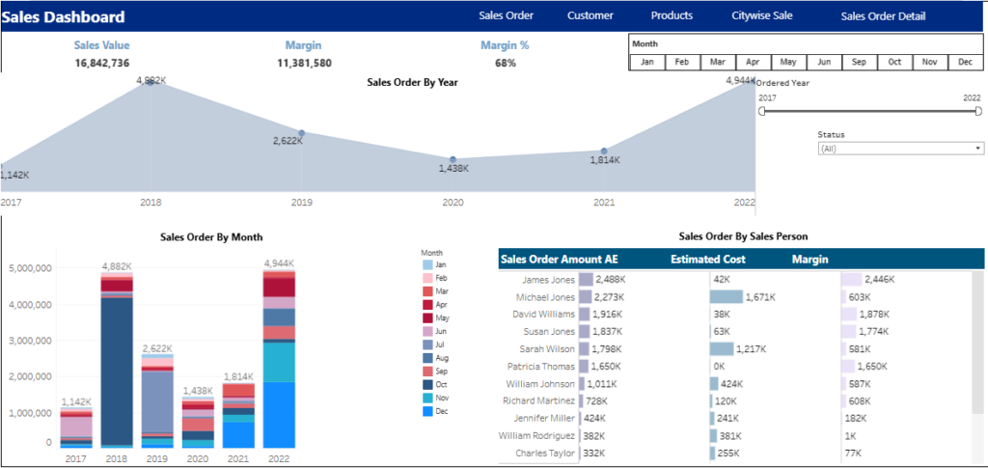Expand the Status dropdown filter
This screenshot has height=468, width=988.
tap(899, 149)
